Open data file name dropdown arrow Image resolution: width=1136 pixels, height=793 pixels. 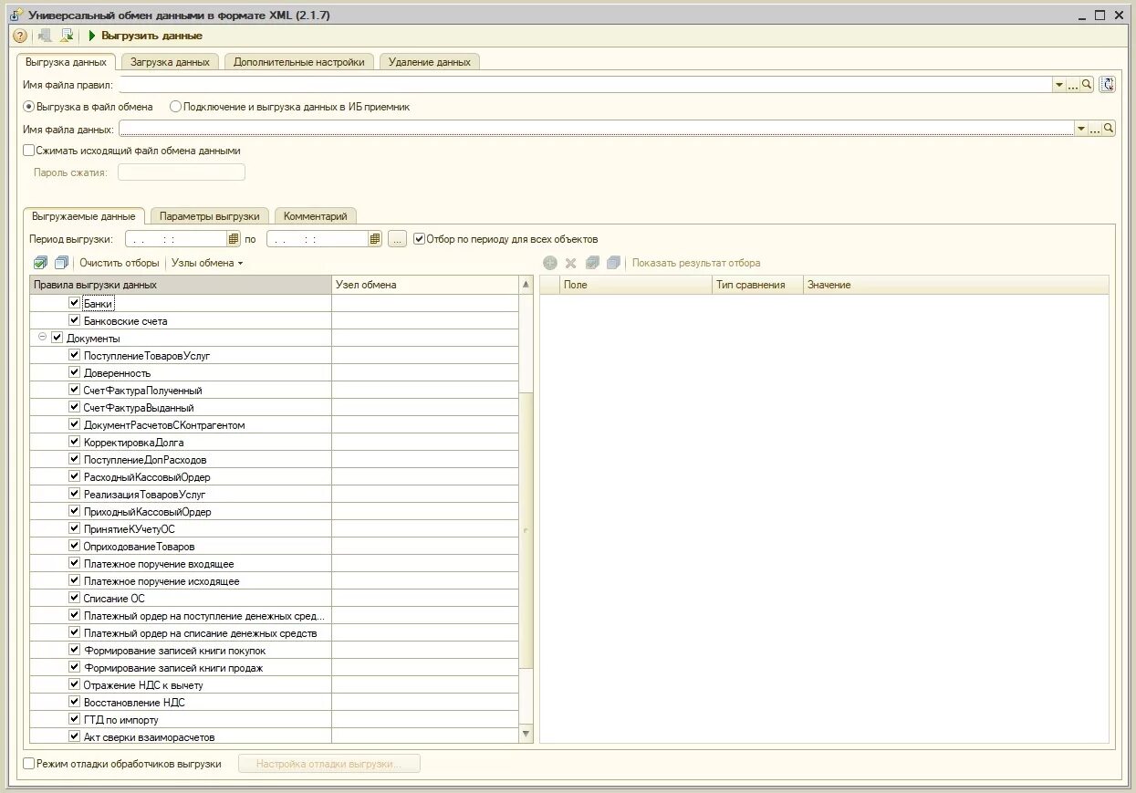pos(1081,129)
